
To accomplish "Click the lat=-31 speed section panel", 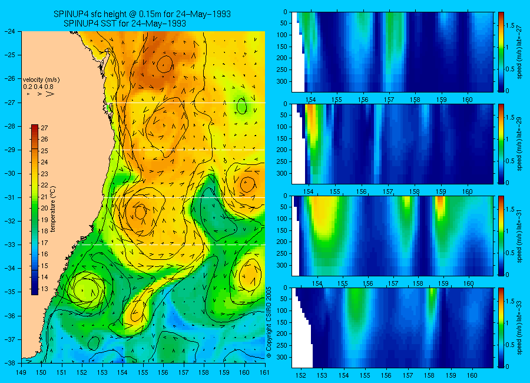I will pyautogui.click(x=392, y=236).
